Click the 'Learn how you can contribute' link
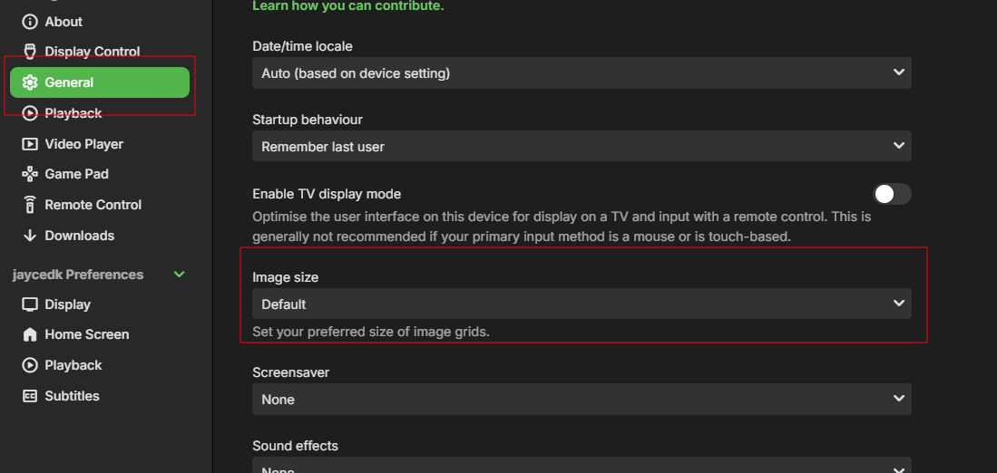Image resolution: width=997 pixels, height=473 pixels. click(x=347, y=6)
